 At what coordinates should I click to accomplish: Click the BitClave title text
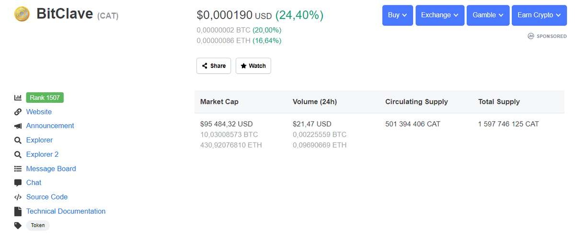[x=65, y=14]
